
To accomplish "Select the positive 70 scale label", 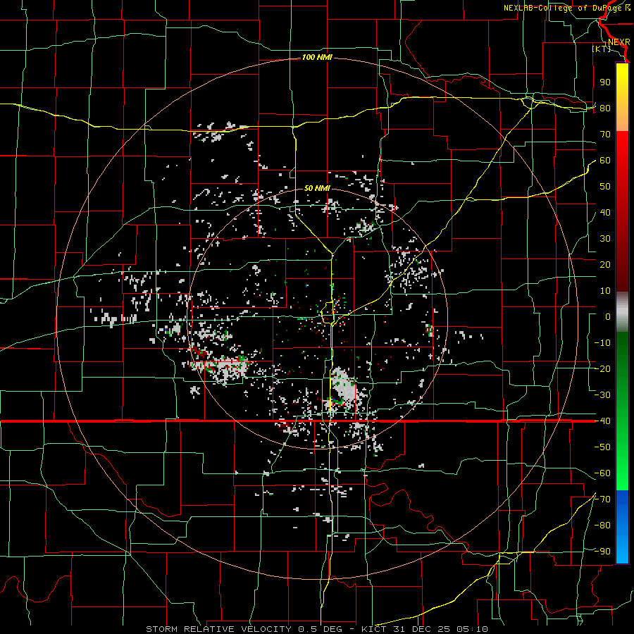I will point(605,135).
